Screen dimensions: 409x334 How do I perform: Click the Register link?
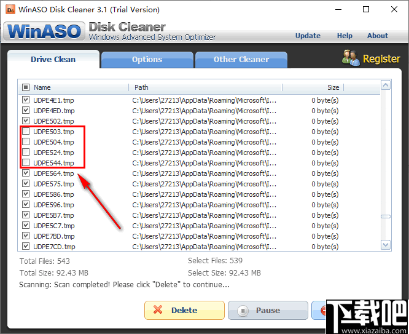(x=381, y=59)
